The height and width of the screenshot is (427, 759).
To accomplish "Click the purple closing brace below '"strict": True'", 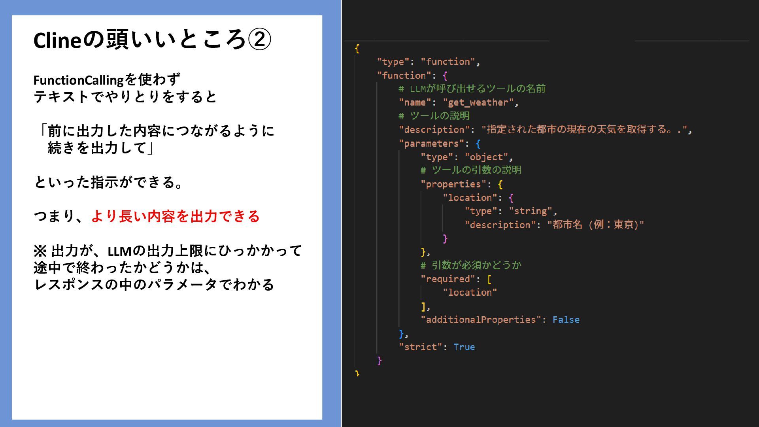I will [379, 361].
